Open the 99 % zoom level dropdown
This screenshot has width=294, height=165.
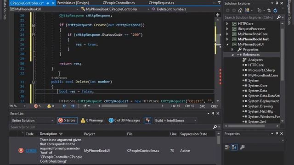pos(24,106)
